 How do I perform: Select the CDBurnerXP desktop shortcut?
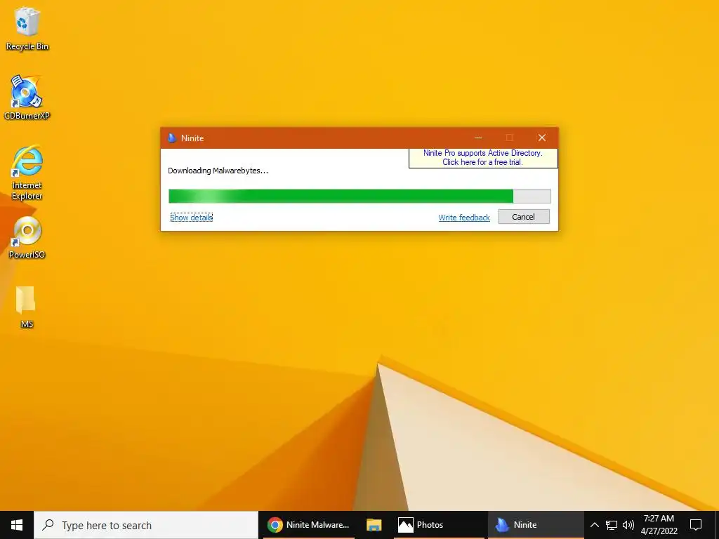coord(27,98)
